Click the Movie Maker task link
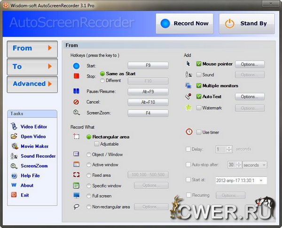This screenshot has width=282, height=228. point(34,146)
